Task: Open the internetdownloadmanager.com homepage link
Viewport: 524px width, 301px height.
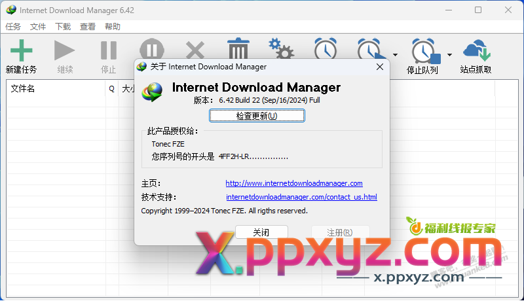Action: [x=294, y=183]
